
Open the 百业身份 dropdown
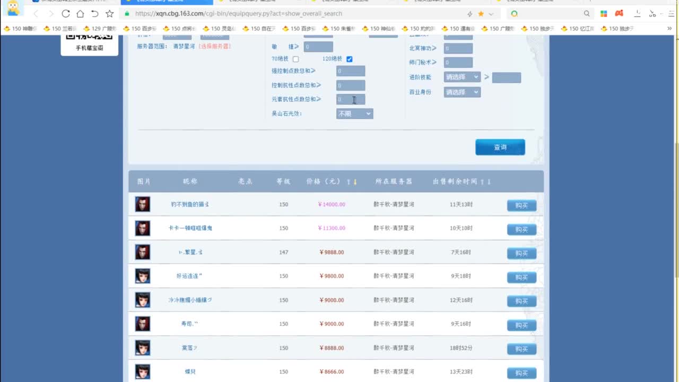462,92
